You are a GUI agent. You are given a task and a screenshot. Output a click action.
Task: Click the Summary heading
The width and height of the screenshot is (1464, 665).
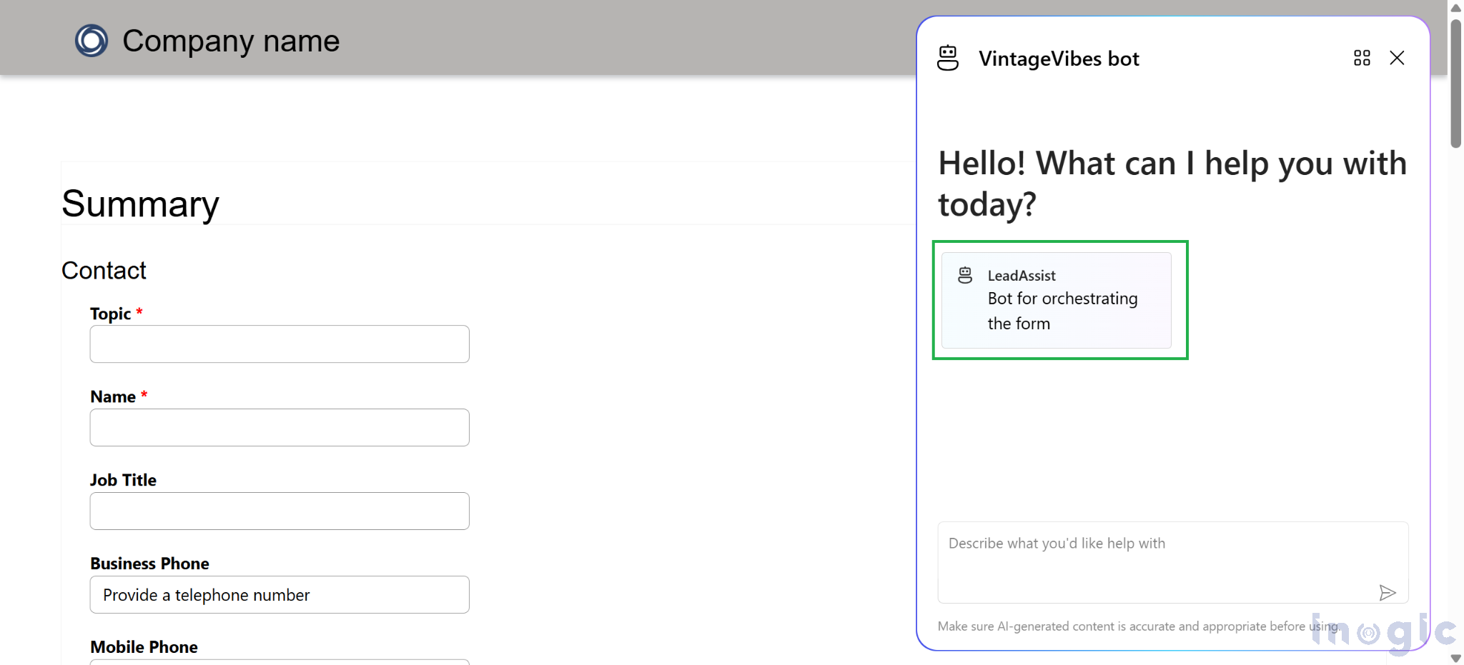(x=140, y=204)
